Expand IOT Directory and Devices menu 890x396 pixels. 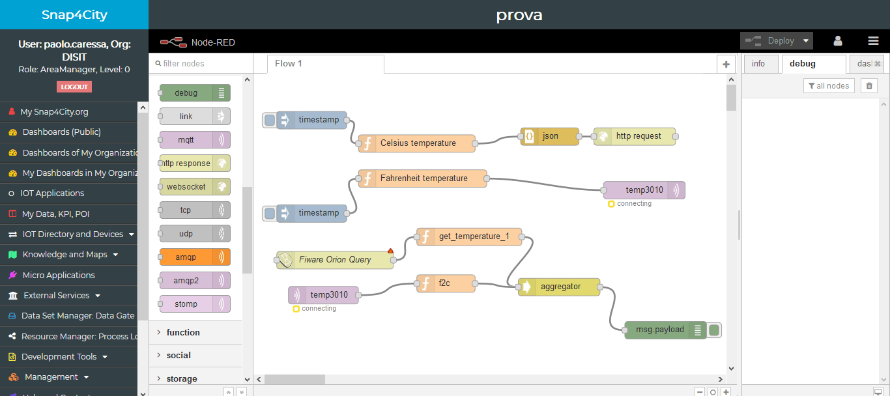click(x=69, y=234)
